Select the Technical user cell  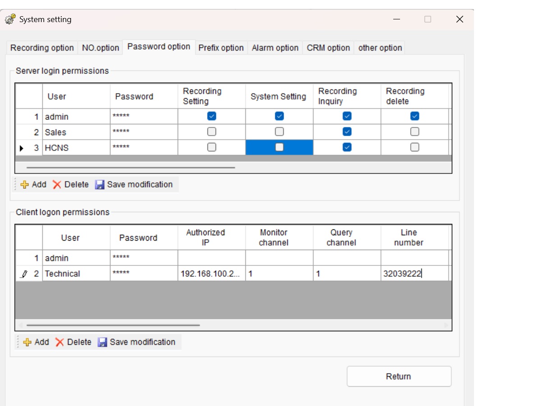76,274
